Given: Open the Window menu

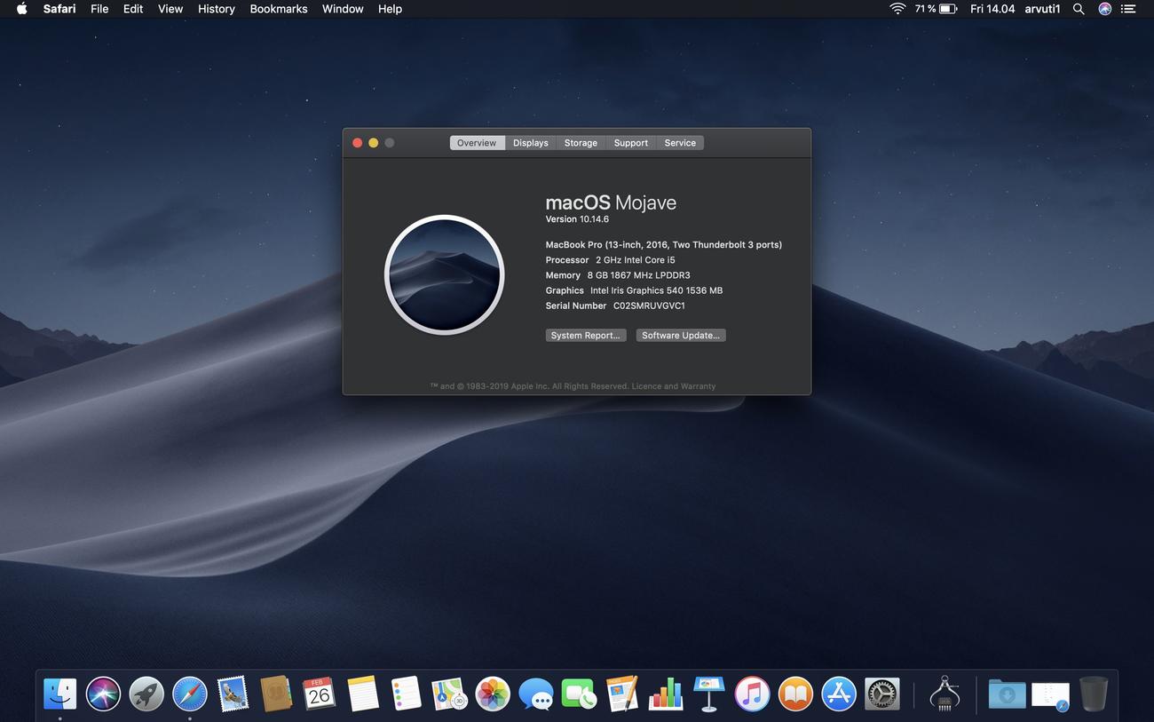Looking at the screenshot, I should pyautogui.click(x=343, y=9).
